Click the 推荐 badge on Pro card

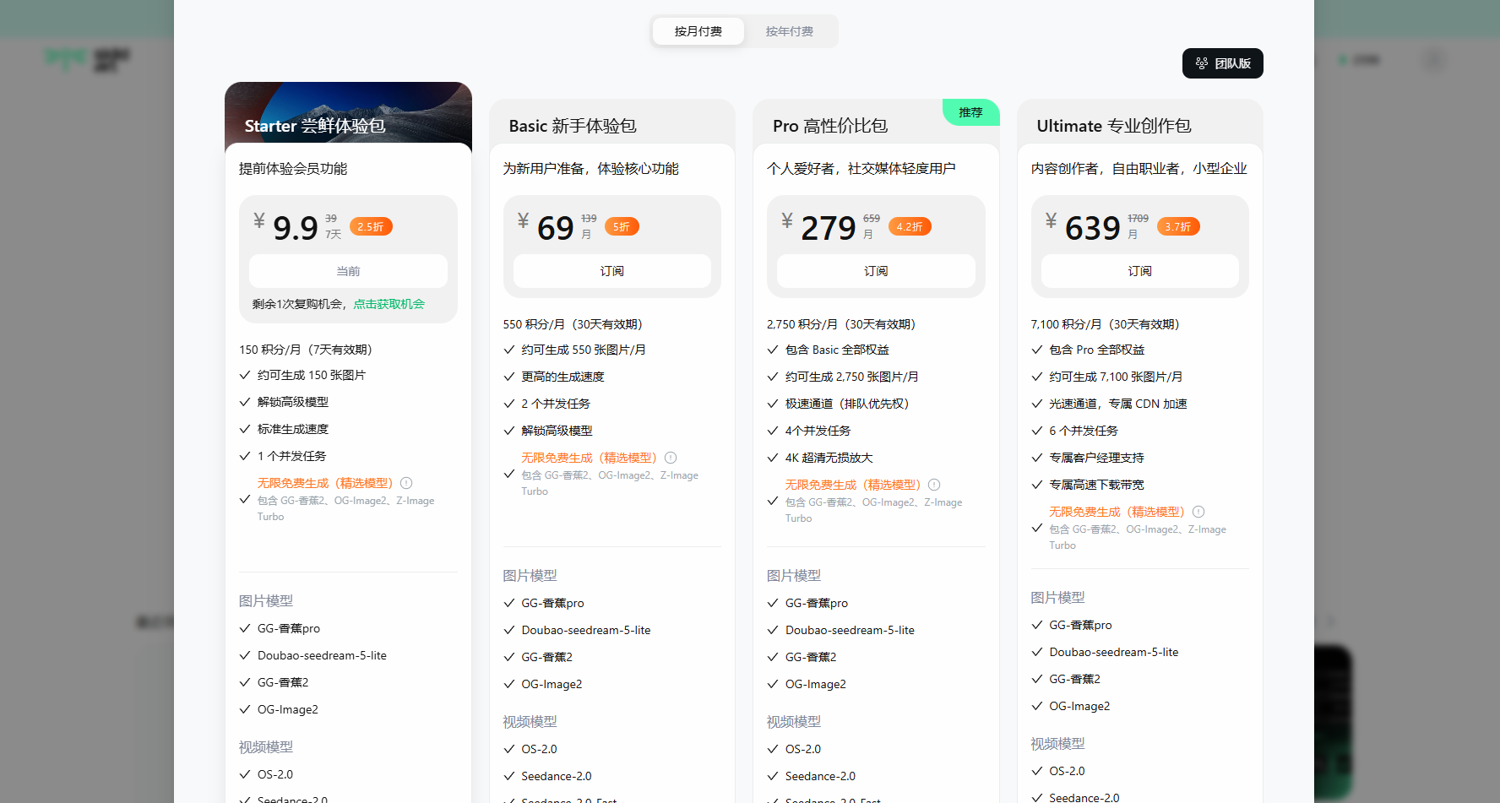click(971, 112)
